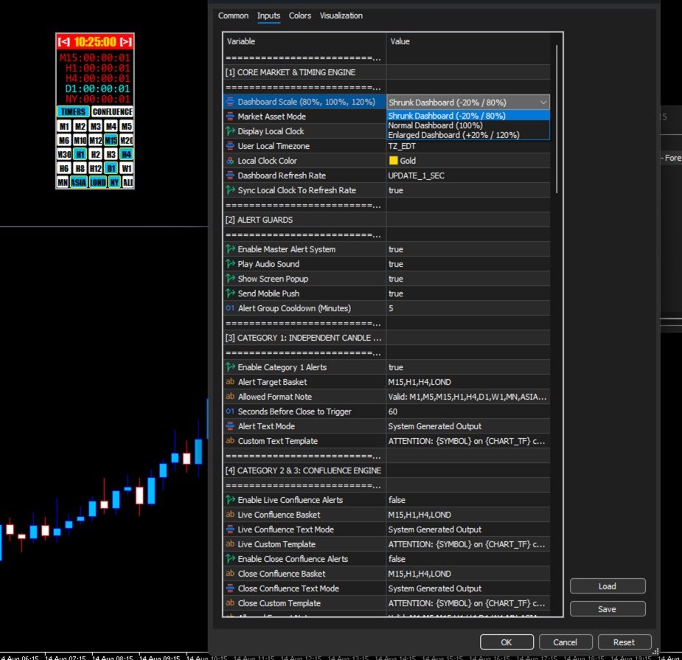This screenshot has width=682, height=660.
Task: Click the string icon beside Allowed Format Note
Action: pos(230,397)
